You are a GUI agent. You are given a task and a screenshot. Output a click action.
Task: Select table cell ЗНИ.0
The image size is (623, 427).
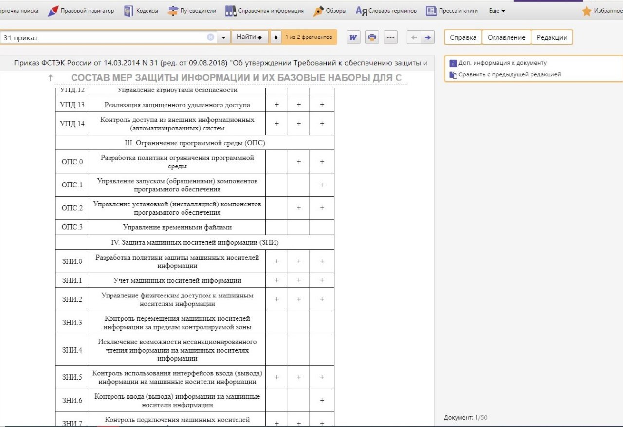point(72,261)
